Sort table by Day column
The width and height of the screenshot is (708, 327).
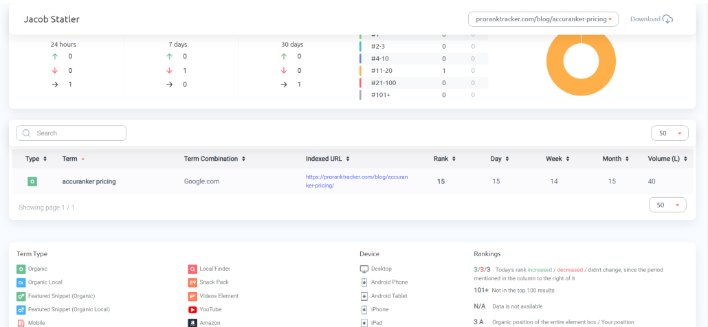pyautogui.click(x=500, y=159)
